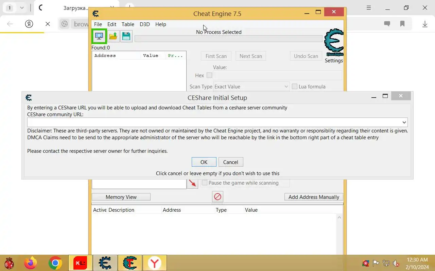Screen dimensions: 435x271
Task: Open the Edit menu
Action: click(112, 24)
